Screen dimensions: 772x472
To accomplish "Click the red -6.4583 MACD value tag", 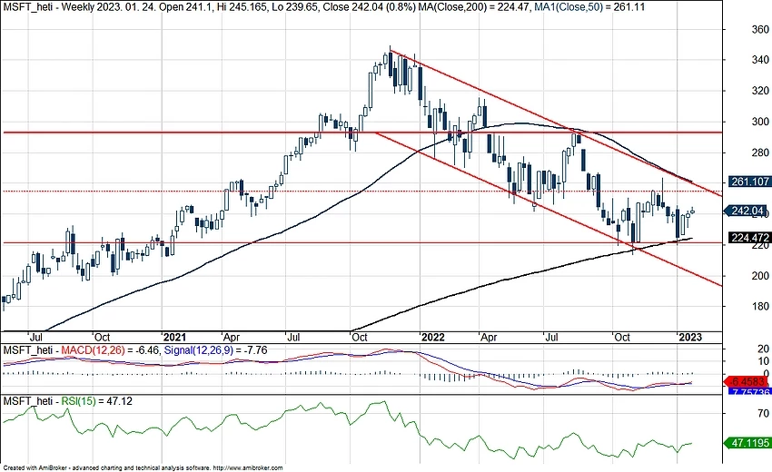I will click(747, 381).
